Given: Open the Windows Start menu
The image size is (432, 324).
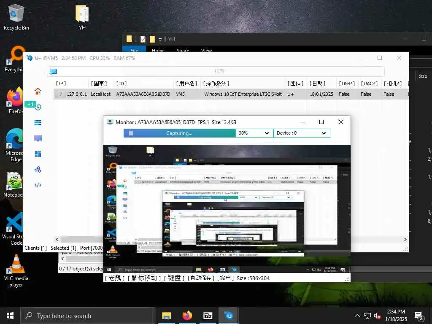Looking at the screenshot, I should (x=10, y=316).
